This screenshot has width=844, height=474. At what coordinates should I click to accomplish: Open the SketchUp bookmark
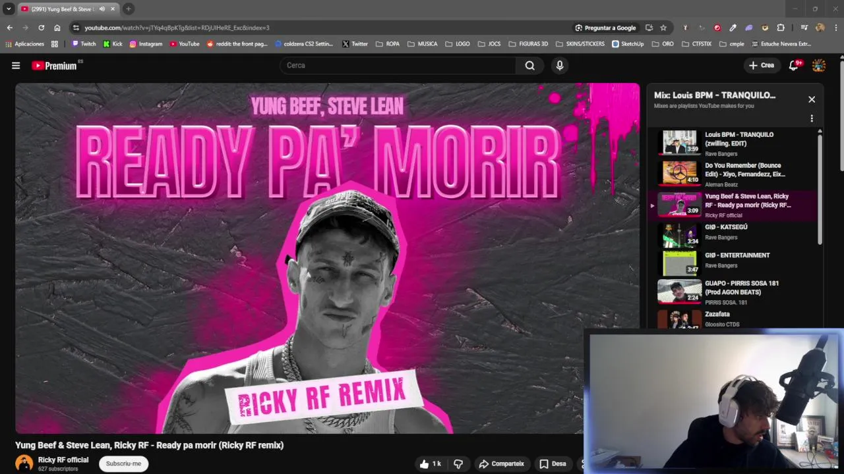click(x=628, y=44)
